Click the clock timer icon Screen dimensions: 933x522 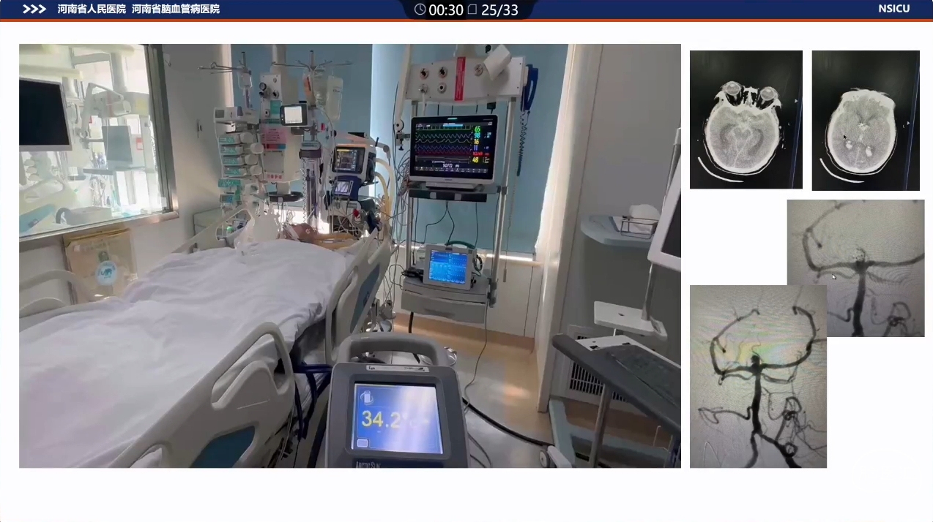(x=420, y=10)
